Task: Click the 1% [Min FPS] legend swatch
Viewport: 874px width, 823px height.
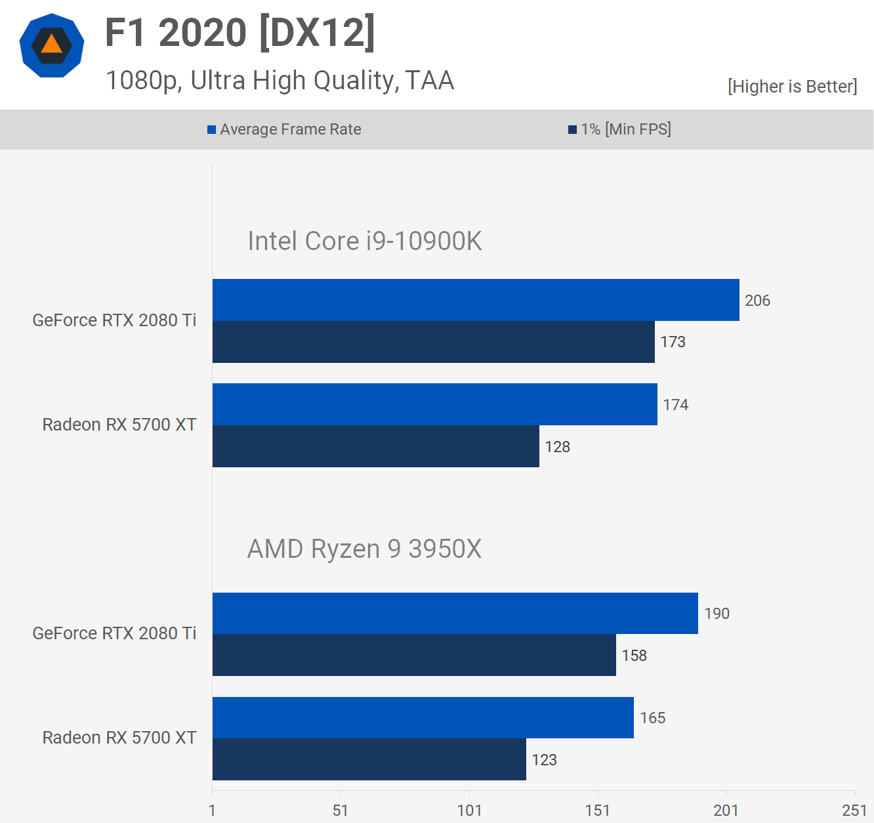Action: pyautogui.click(x=572, y=130)
